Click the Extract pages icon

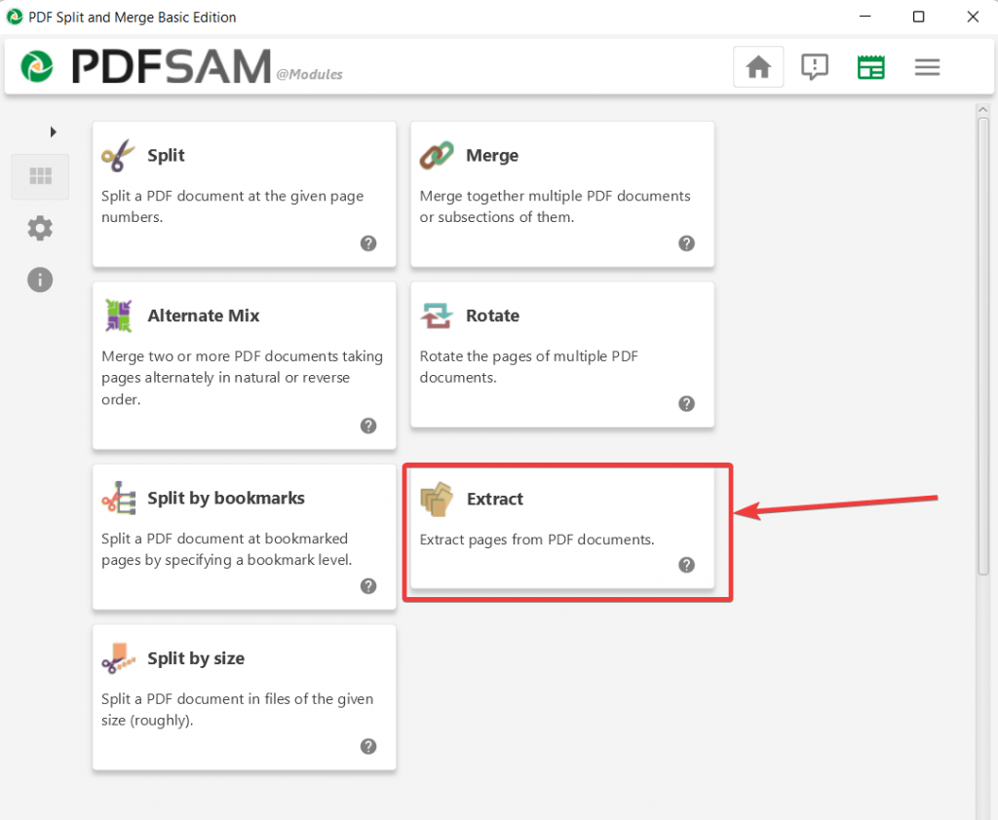[437, 499]
